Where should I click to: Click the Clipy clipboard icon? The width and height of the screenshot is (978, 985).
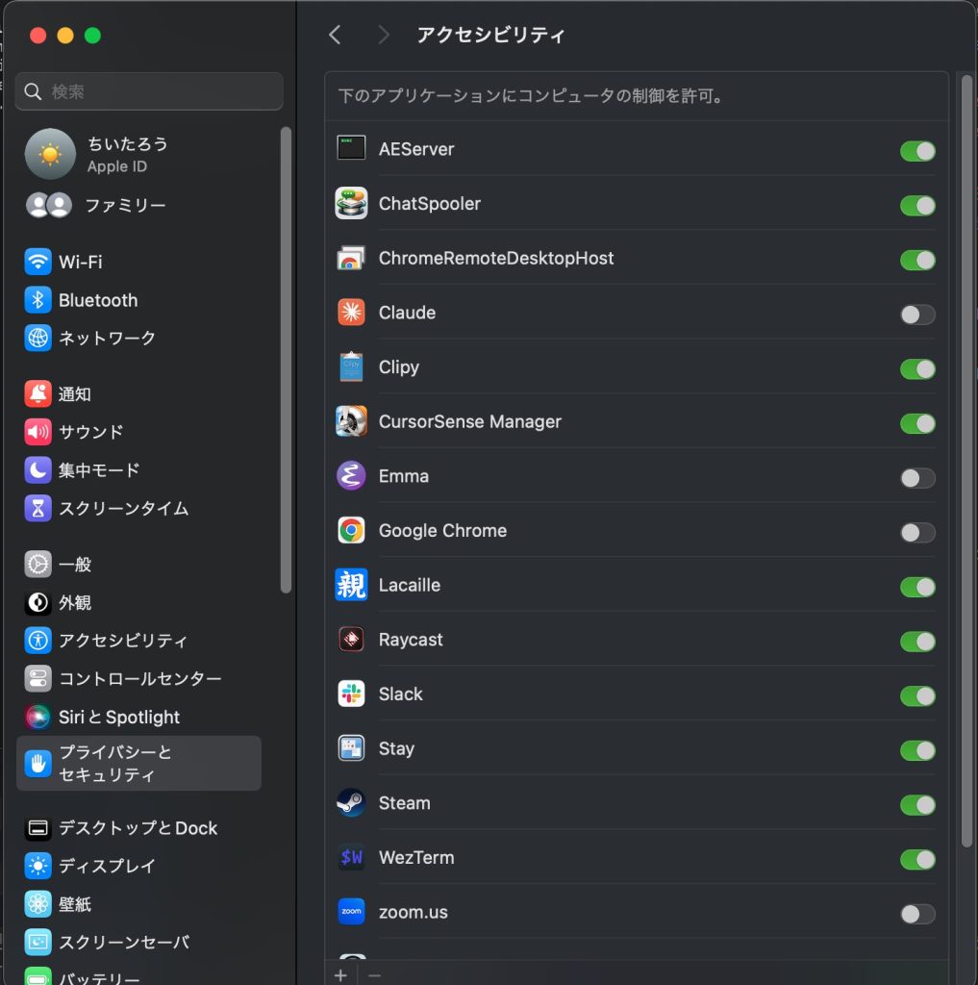(351, 366)
